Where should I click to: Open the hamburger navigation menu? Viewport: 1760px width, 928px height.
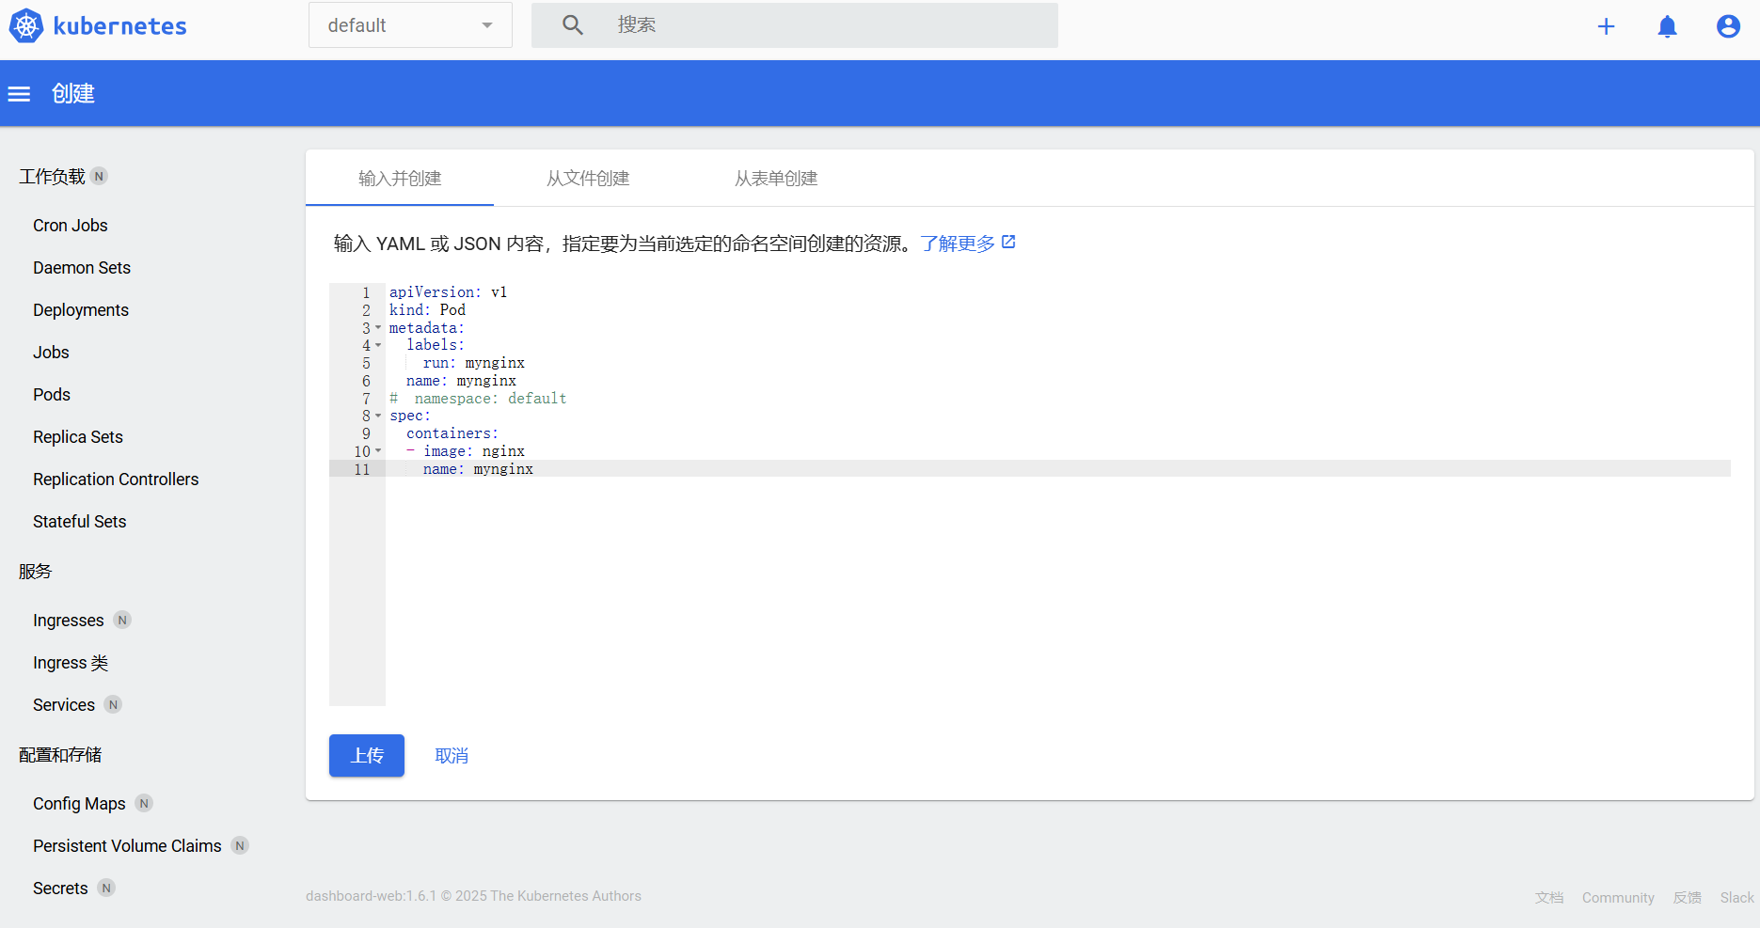click(x=19, y=94)
